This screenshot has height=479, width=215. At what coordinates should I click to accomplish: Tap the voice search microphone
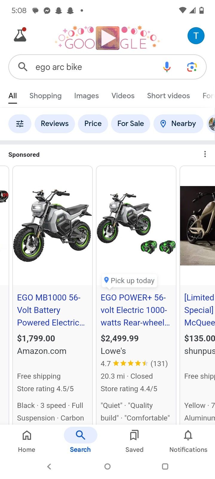167,67
